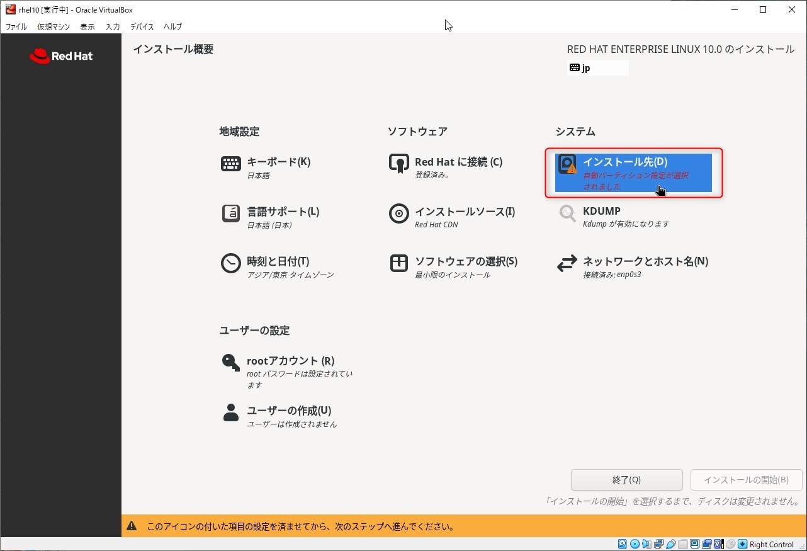Screen dimensions: 807x551
Task: Open Language Support (言語サポート) icon
Action: coord(231,213)
